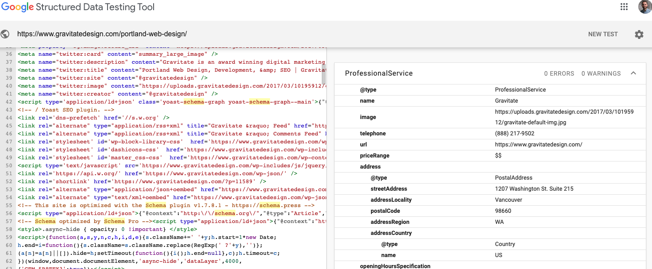The image size is (652, 269).
Task: Click the master_css-css stylesheet line
Action: pos(172,158)
